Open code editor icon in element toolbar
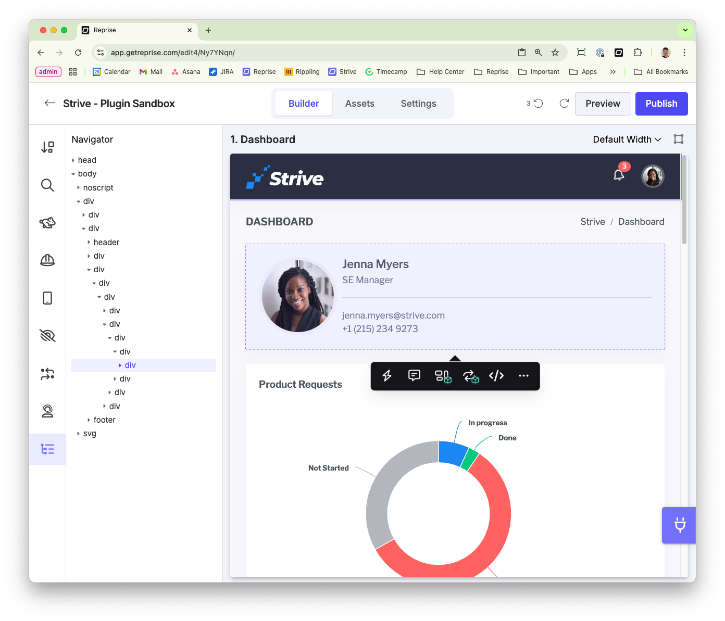The width and height of the screenshot is (725, 621). coord(496,375)
